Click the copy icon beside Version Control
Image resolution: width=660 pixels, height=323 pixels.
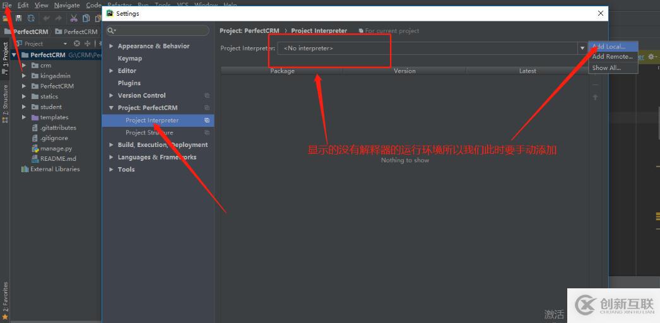point(207,95)
